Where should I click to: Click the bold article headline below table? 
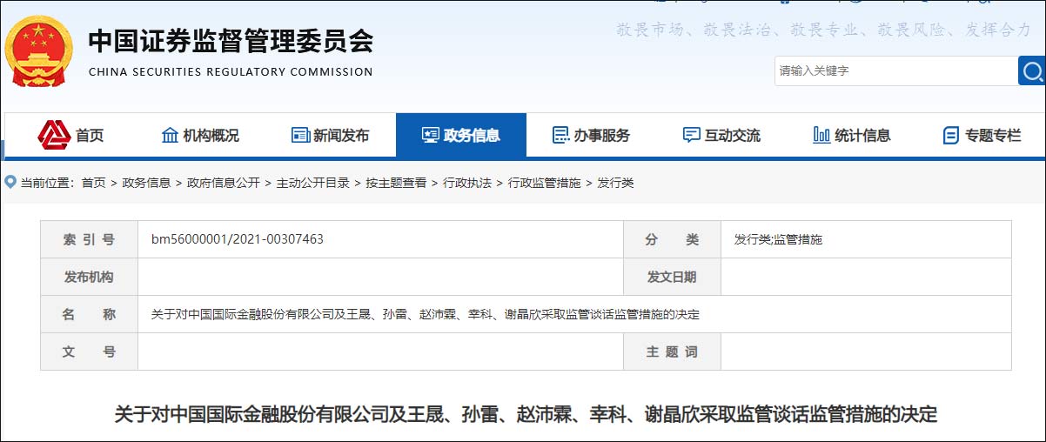pyautogui.click(x=526, y=414)
